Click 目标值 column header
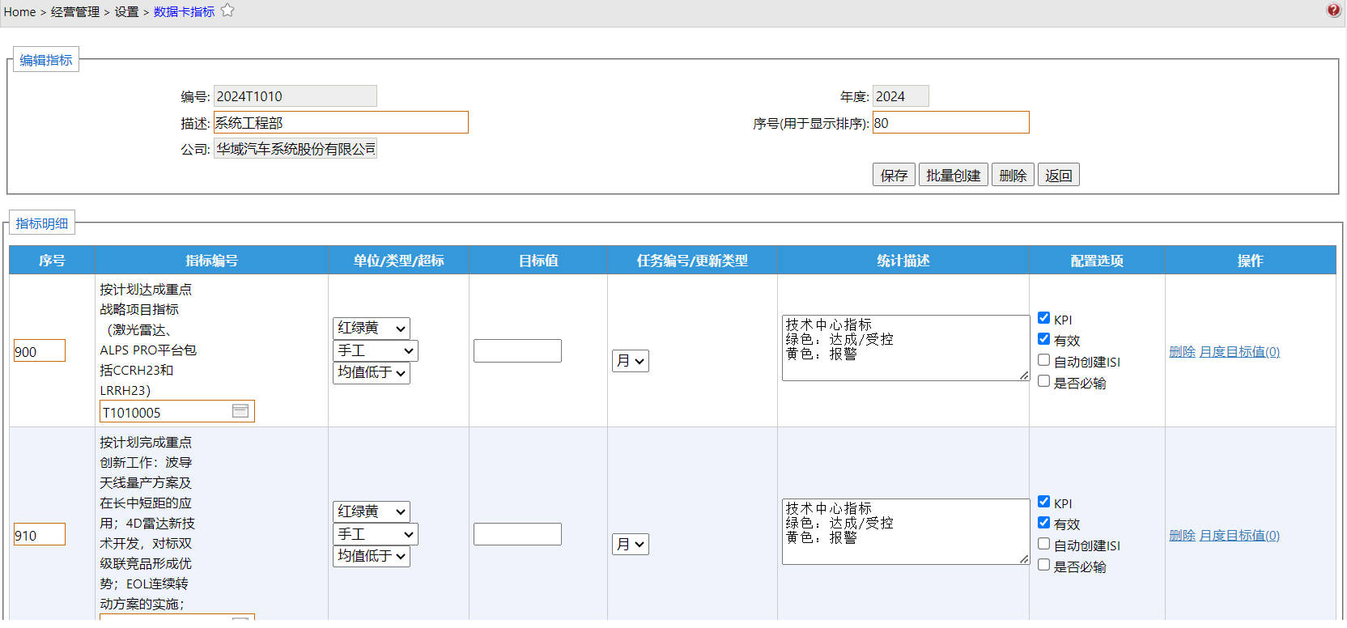Screen dimensions: 1347x628 point(538,260)
